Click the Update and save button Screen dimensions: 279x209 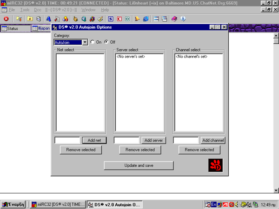[139, 165]
